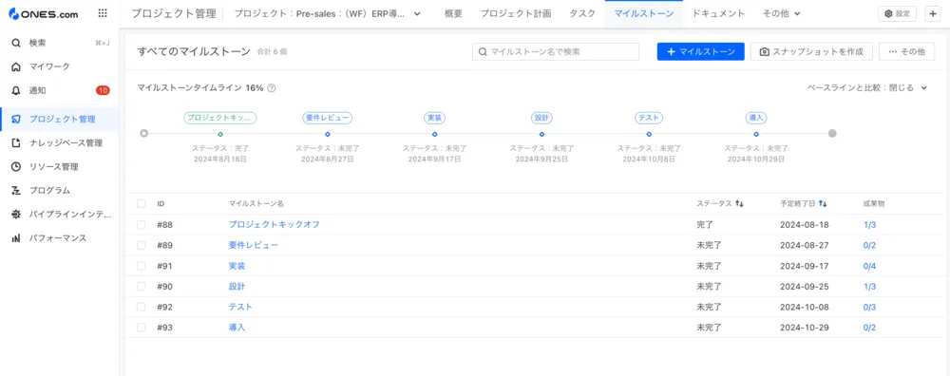The image size is (950, 376).
Task: Click the Pipeline Integration icon
Action: [x=16, y=214]
